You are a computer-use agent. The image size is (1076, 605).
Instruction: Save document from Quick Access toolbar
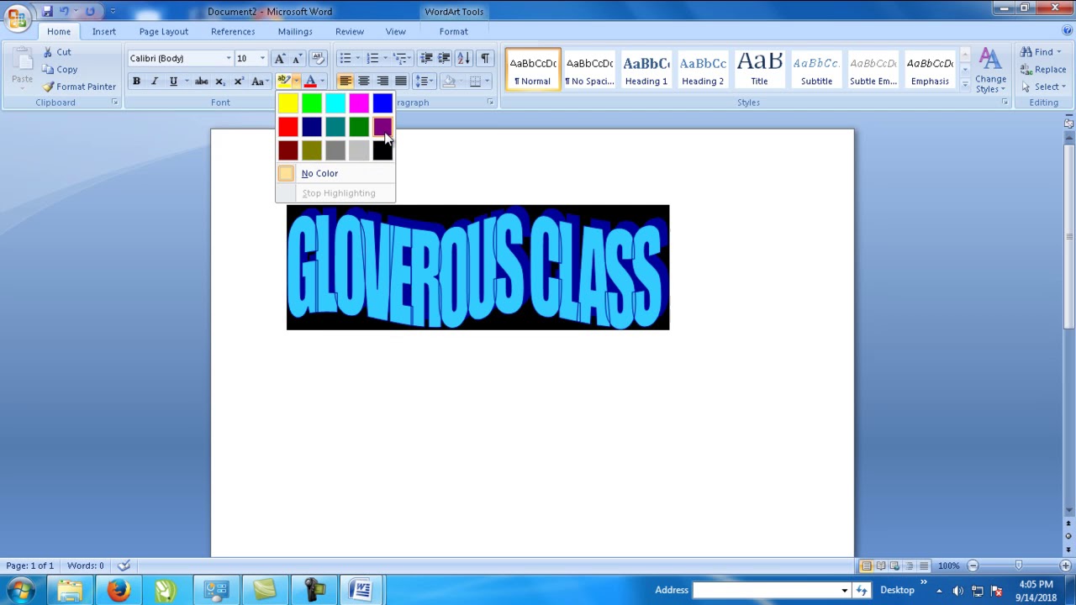(48, 12)
